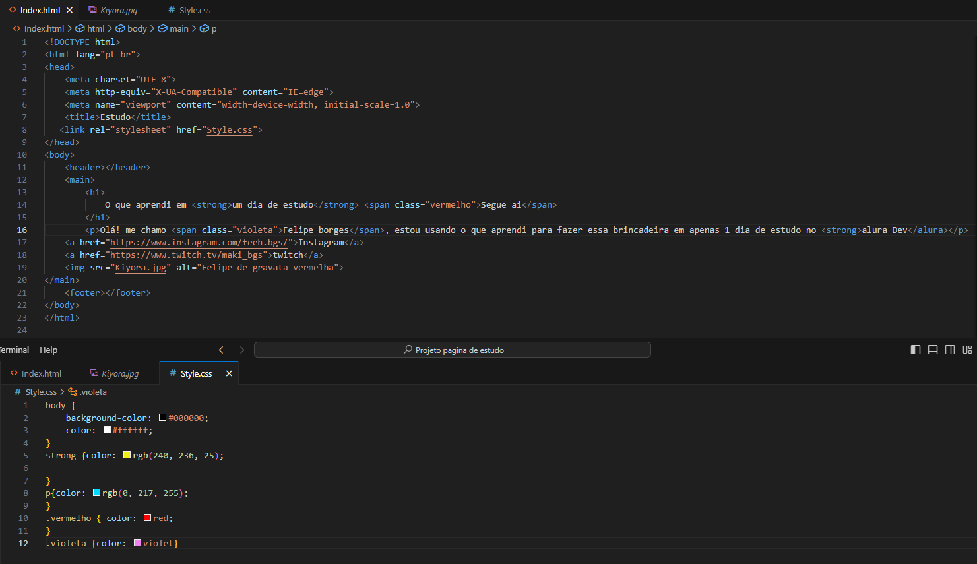Open Index.html tab in lower editor group
The height and width of the screenshot is (564, 977).
(x=41, y=373)
